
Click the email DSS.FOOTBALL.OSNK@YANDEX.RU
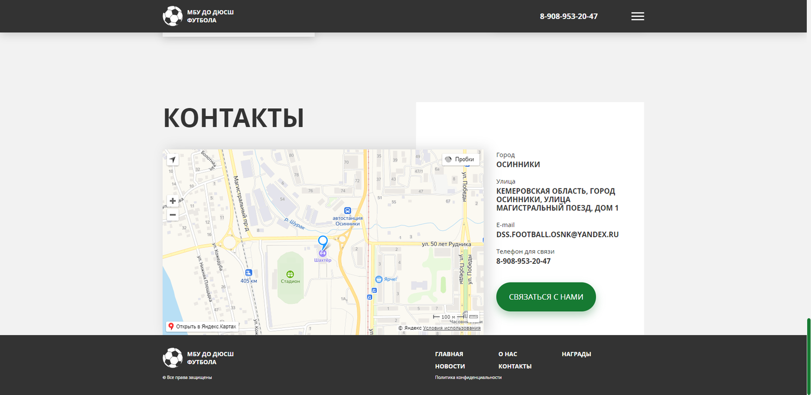[x=557, y=235]
